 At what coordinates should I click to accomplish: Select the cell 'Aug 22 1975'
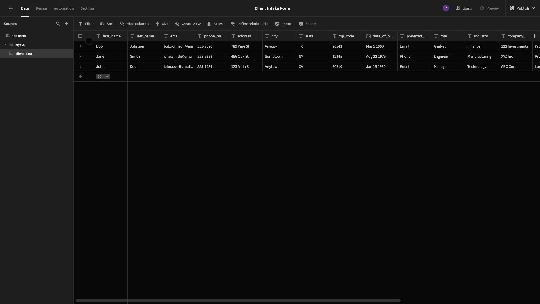coord(381,56)
